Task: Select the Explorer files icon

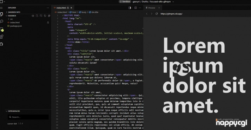Action: 1,14
